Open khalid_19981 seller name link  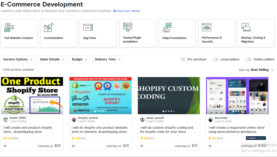pos(18,118)
